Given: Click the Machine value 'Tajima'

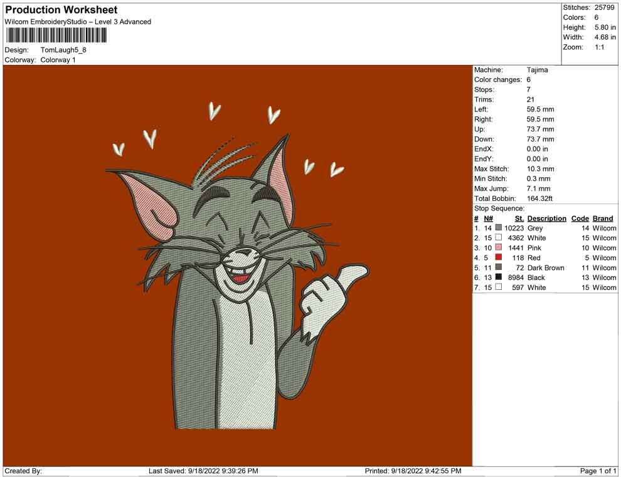Looking at the screenshot, I should coord(538,70).
